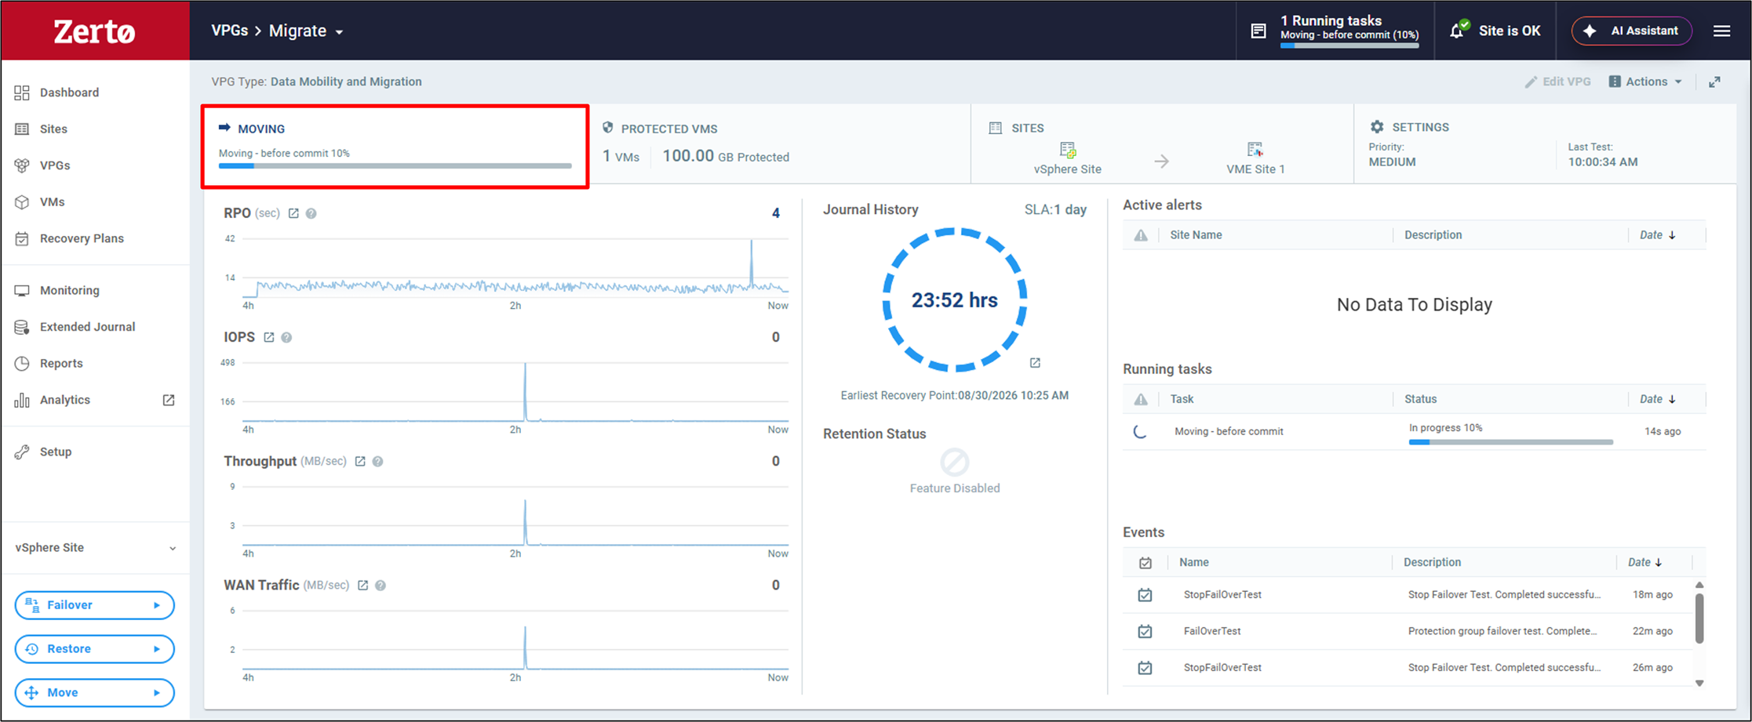
Task: Open Sites in sidebar
Action: click(x=53, y=129)
